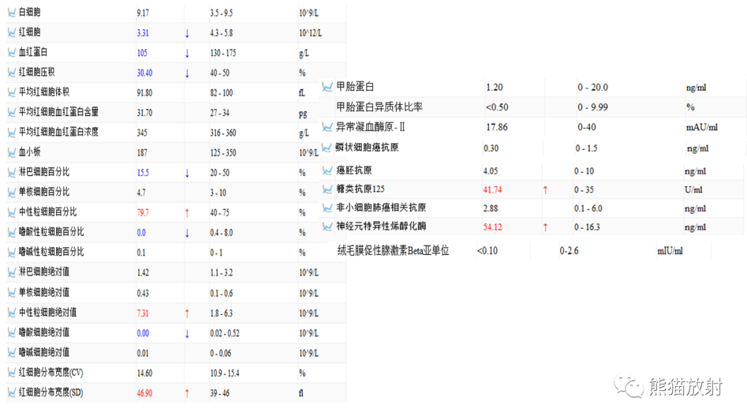
Task: Click the trend chart icon beside 甲胎蛋白
Action: coord(327,86)
